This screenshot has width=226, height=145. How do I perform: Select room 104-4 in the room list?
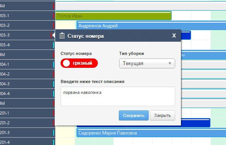(27, 94)
